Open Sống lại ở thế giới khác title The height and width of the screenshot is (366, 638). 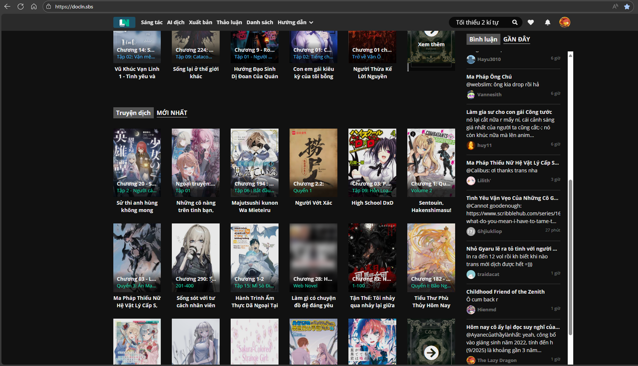point(196,73)
